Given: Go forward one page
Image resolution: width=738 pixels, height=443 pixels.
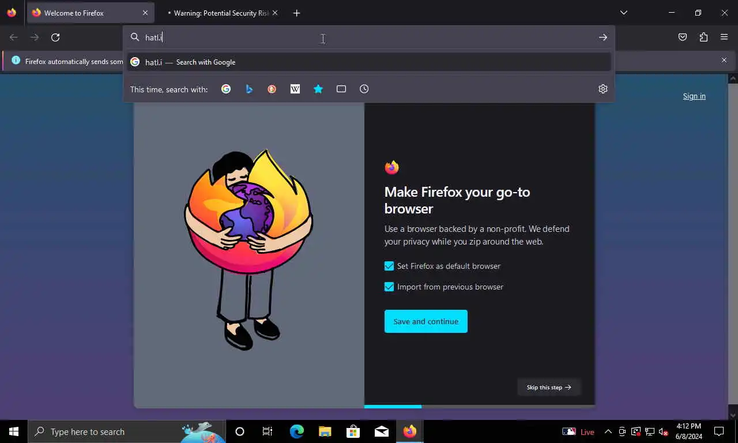Looking at the screenshot, I should [35, 37].
